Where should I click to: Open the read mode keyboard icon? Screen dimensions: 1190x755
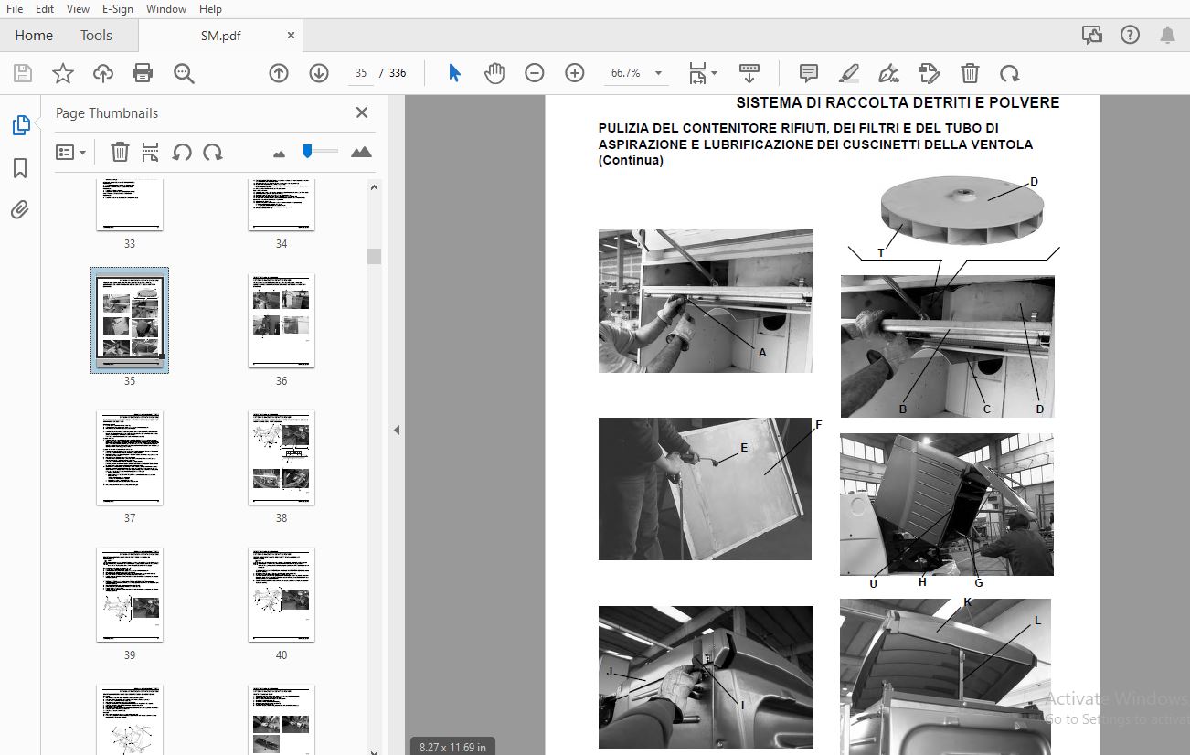coord(749,73)
